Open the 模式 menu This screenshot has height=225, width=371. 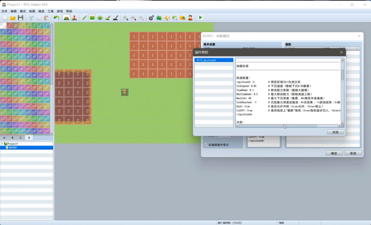click(x=23, y=11)
